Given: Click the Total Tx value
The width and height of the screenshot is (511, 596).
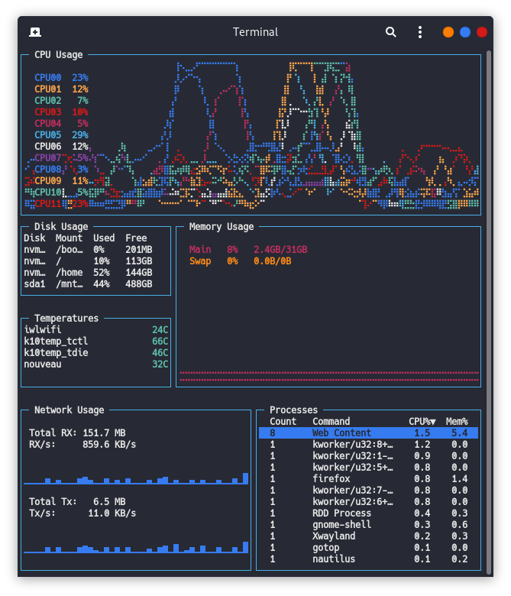Looking at the screenshot, I should click(109, 502).
